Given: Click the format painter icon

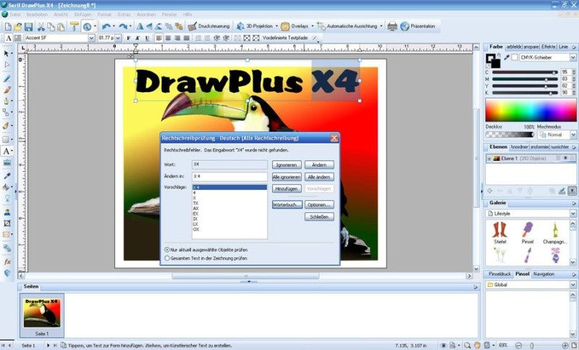Looking at the screenshot, I should click(75, 26).
